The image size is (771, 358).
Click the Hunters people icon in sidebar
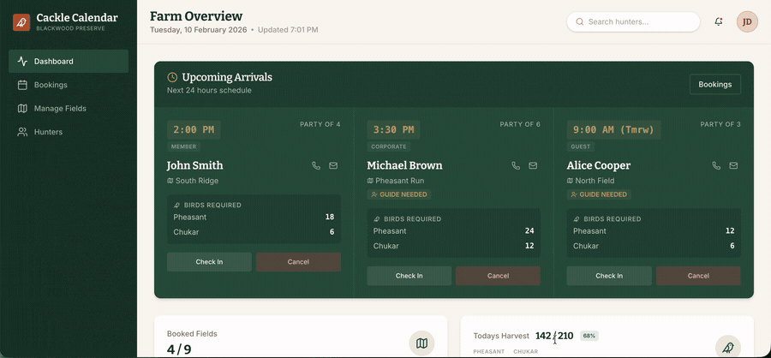(22, 132)
